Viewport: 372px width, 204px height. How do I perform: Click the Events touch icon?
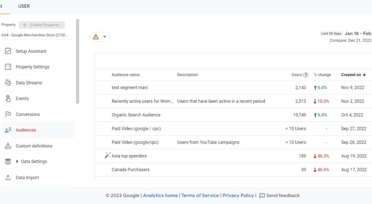[8, 98]
